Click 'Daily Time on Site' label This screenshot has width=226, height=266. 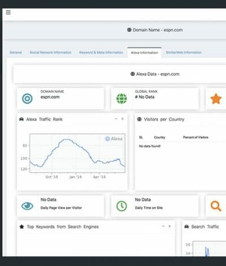click(149, 208)
